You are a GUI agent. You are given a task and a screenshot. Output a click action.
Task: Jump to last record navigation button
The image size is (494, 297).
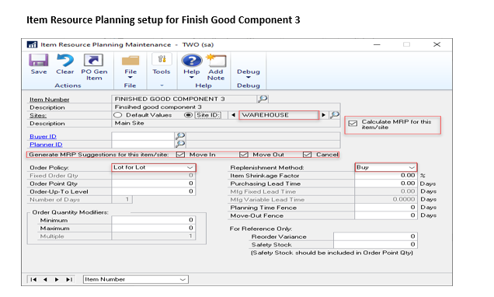(x=69, y=279)
